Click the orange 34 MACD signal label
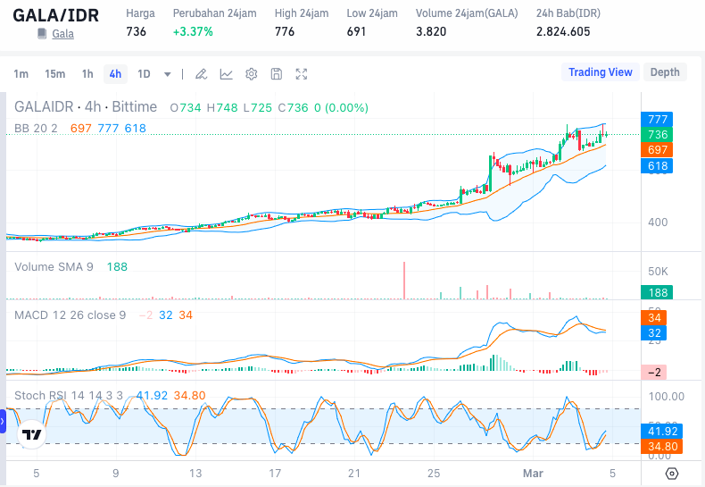705x487 pixels. point(654,318)
